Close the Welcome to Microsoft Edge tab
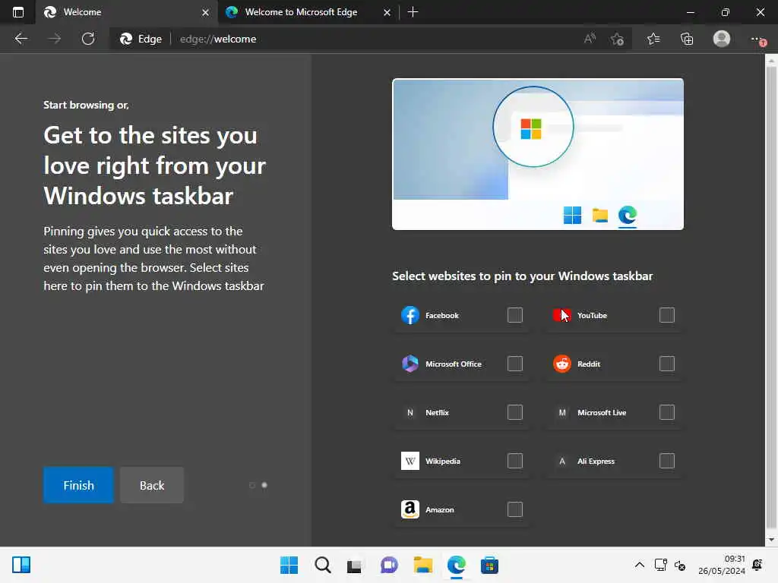The height and width of the screenshot is (583, 778). pyautogui.click(x=387, y=12)
